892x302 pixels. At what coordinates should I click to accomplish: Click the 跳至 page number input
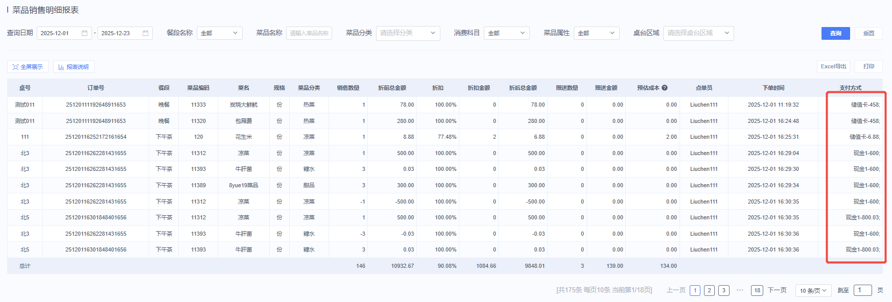coord(862,290)
